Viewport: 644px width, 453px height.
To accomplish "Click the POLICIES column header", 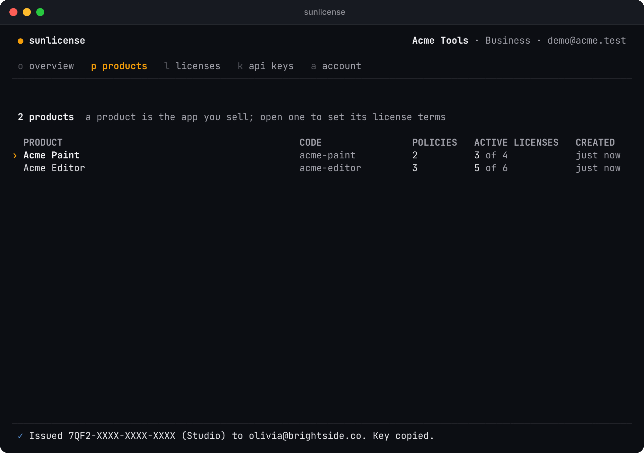I will click(x=435, y=143).
